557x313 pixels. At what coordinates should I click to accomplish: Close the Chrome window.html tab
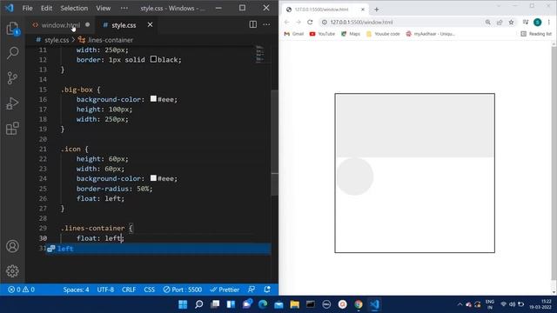[x=363, y=10]
